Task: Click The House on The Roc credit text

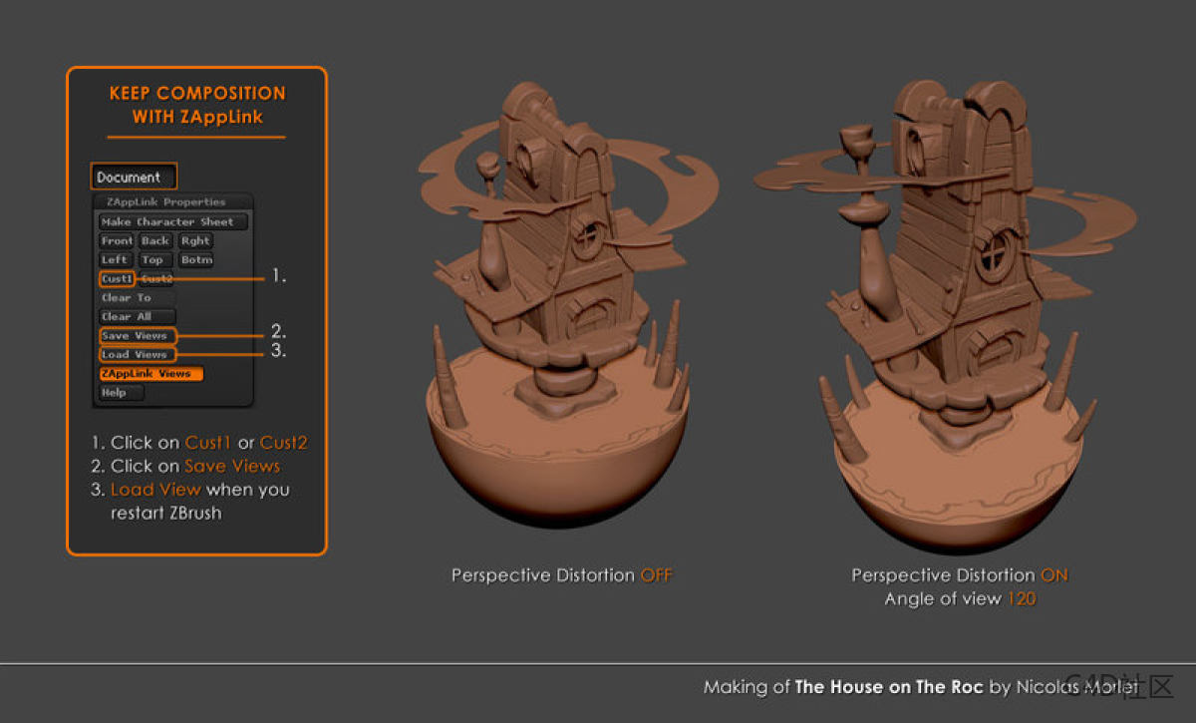Action: [888, 687]
